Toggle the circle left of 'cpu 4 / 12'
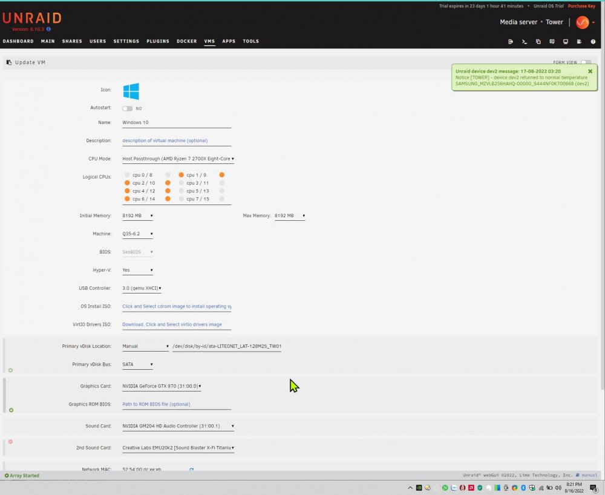The width and height of the screenshot is (605, 495). [127, 191]
